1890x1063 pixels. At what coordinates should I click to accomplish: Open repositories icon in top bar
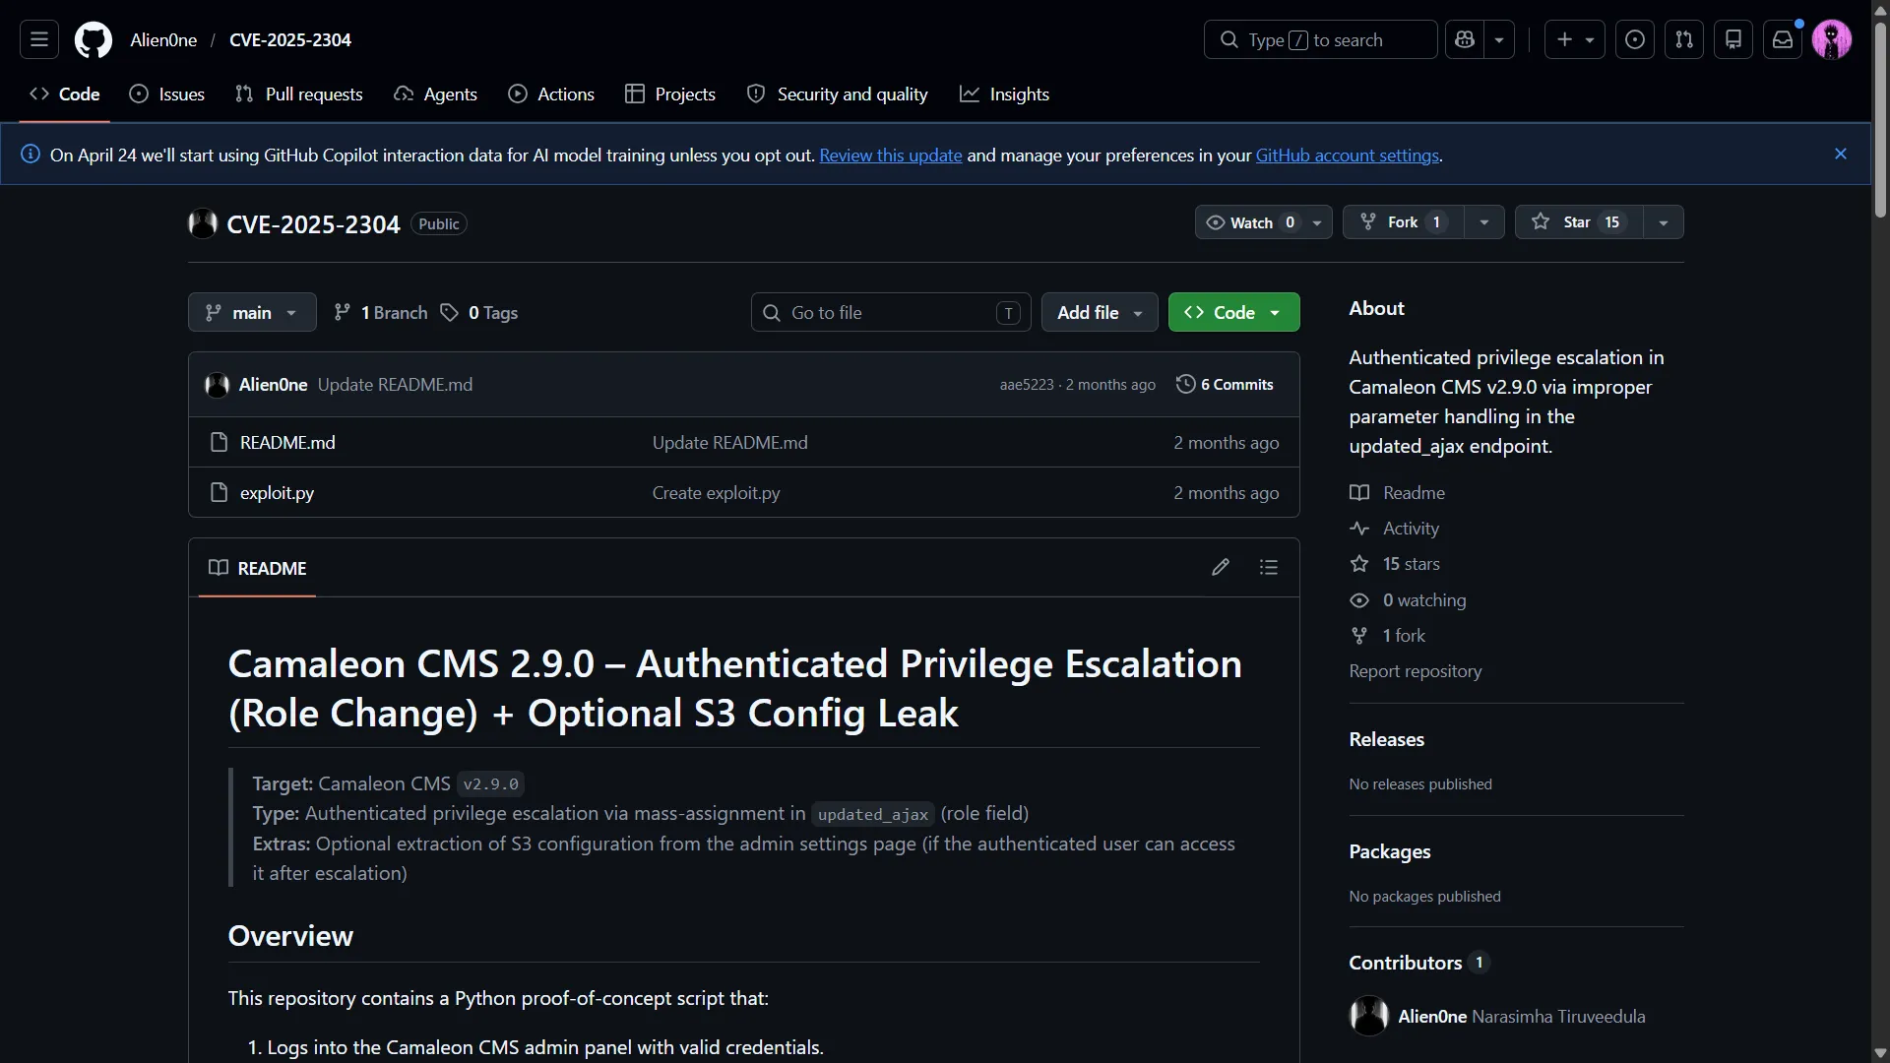(x=1733, y=39)
